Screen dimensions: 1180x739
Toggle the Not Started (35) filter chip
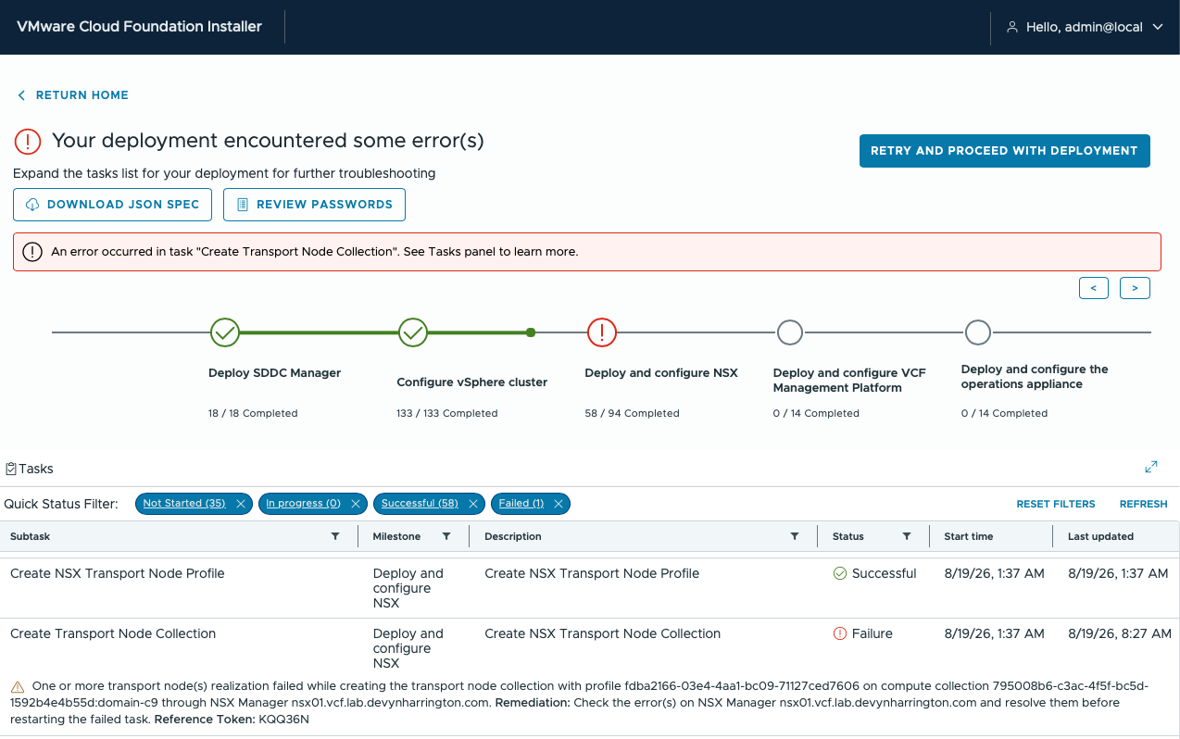pyautogui.click(x=184, y=503)
